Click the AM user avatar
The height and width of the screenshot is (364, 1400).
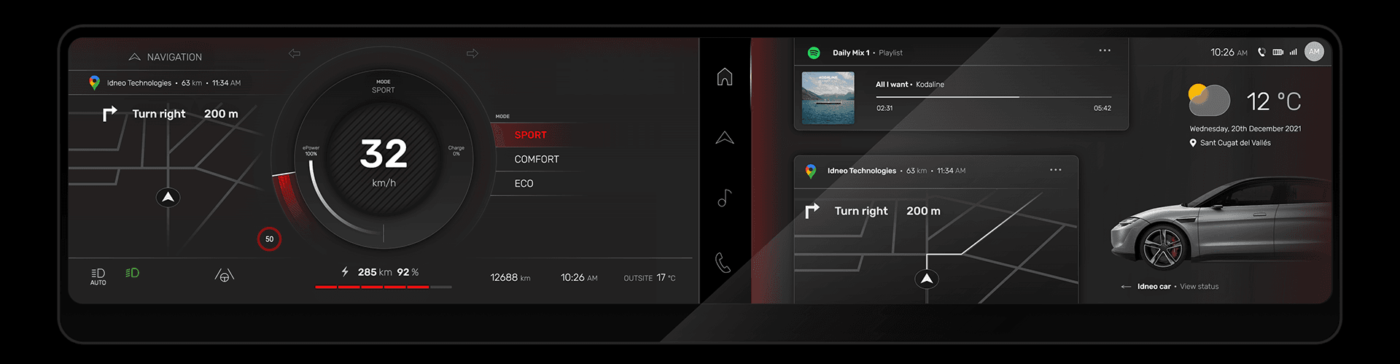tap(1313, 52)
